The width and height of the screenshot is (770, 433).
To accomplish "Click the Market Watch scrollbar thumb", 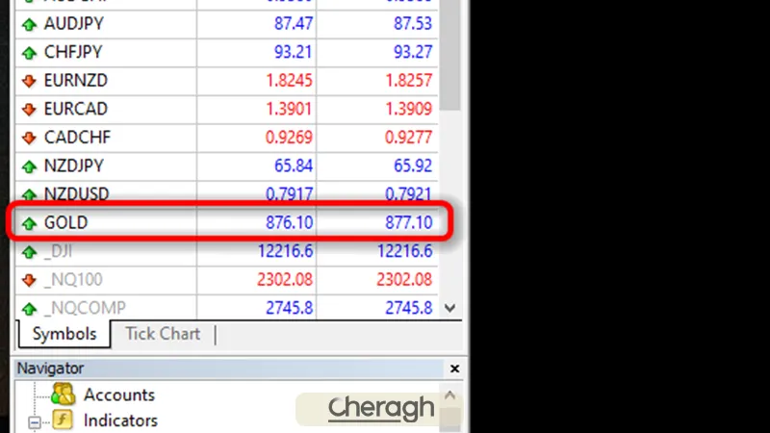I will 449,54.
